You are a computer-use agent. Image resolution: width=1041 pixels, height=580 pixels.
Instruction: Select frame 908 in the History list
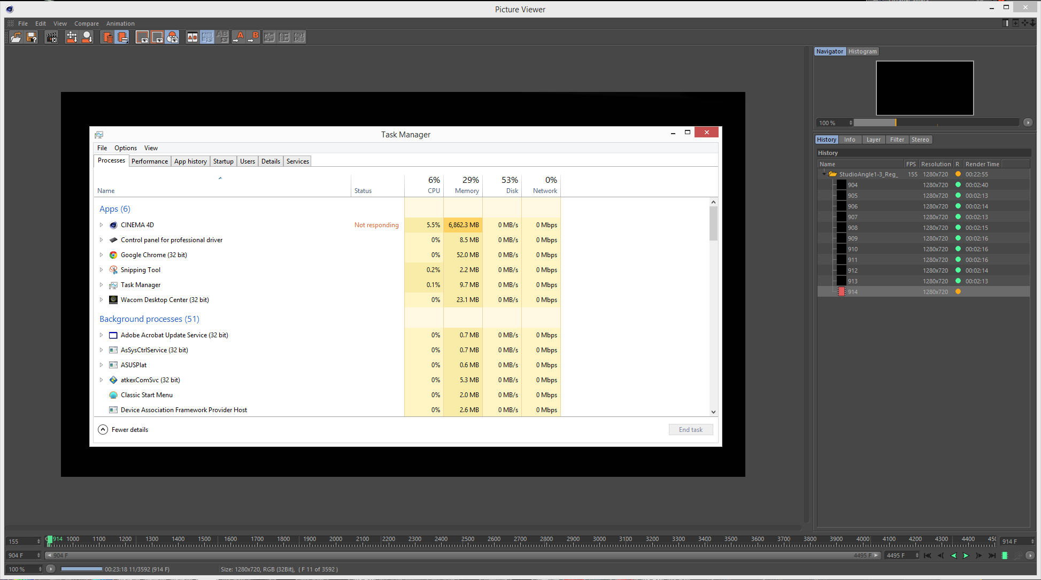(x=852, y=228)
